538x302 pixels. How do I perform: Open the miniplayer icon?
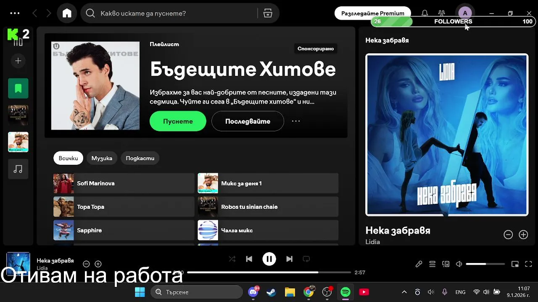[515, 264]
